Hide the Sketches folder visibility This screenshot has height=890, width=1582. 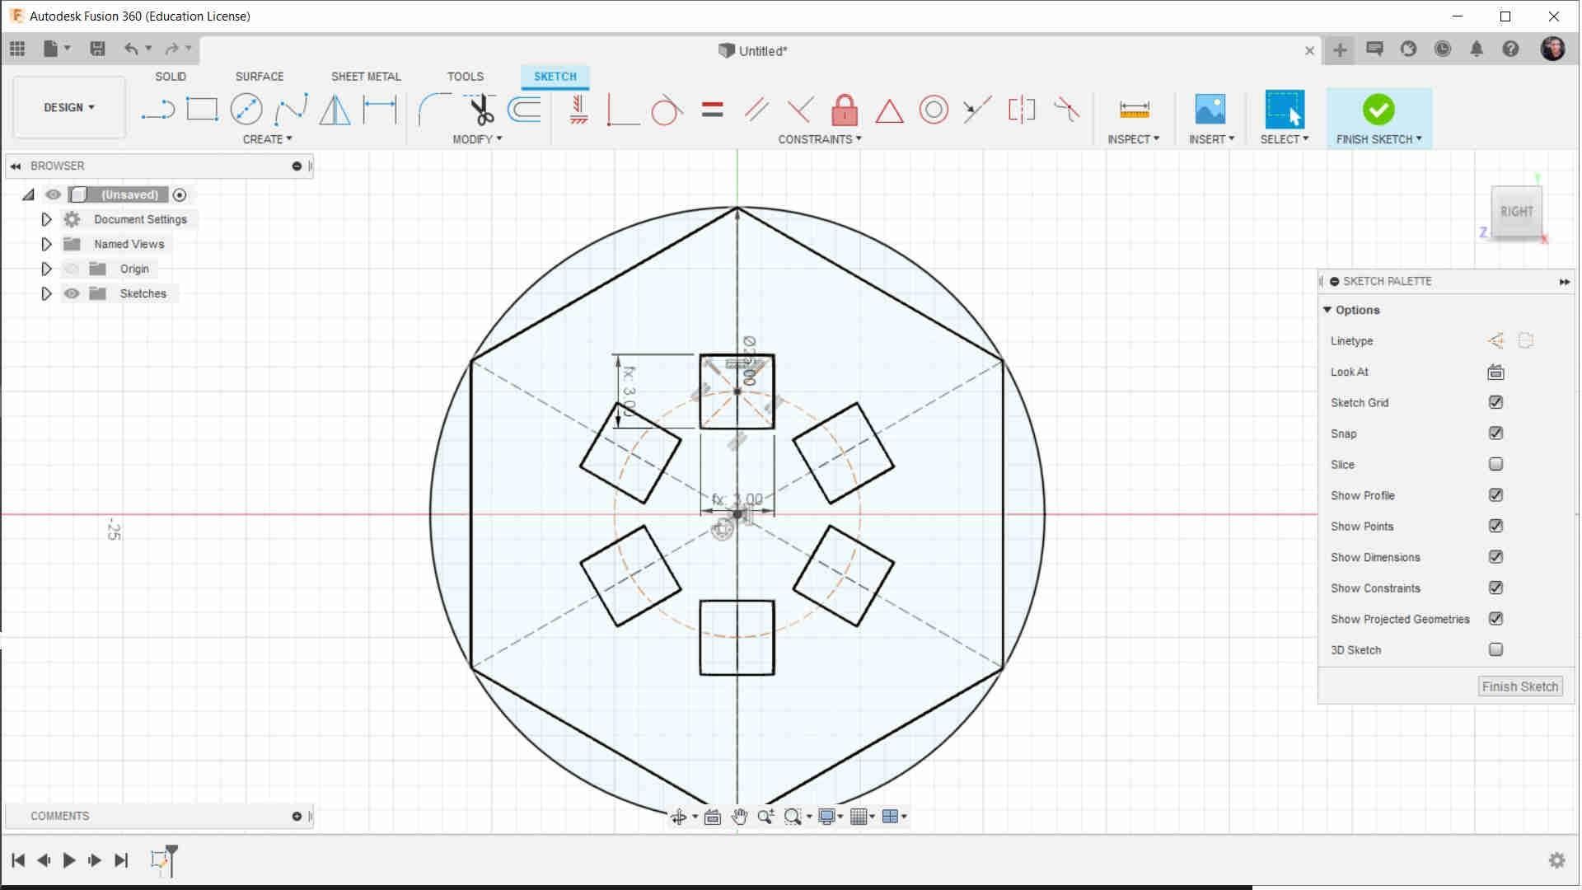click(73, 293)
